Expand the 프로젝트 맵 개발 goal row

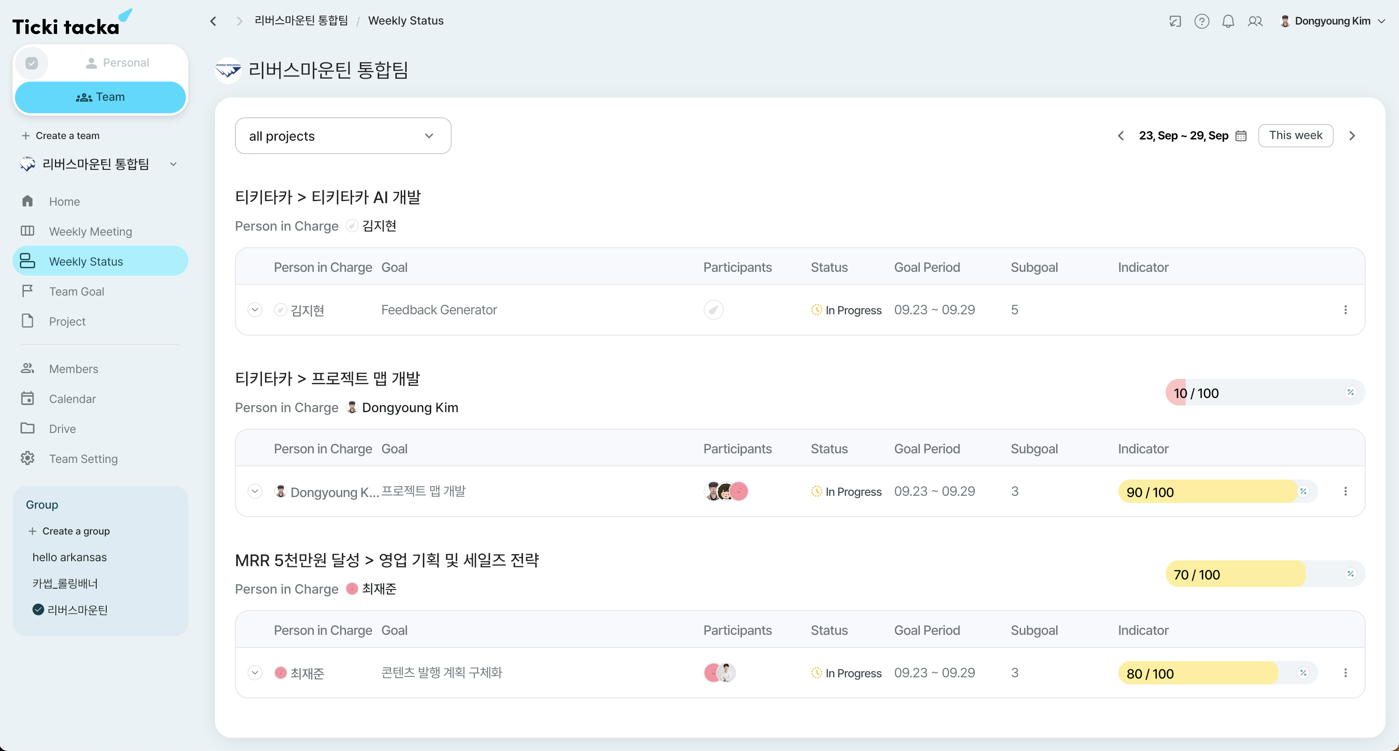[255, 492]
